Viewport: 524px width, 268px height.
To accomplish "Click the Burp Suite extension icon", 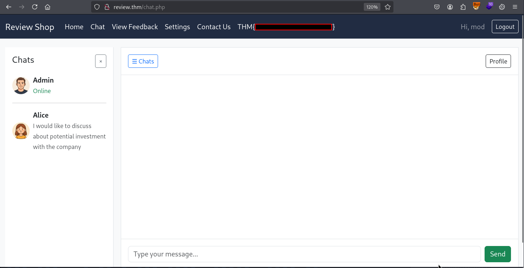I will click(476, 6).
